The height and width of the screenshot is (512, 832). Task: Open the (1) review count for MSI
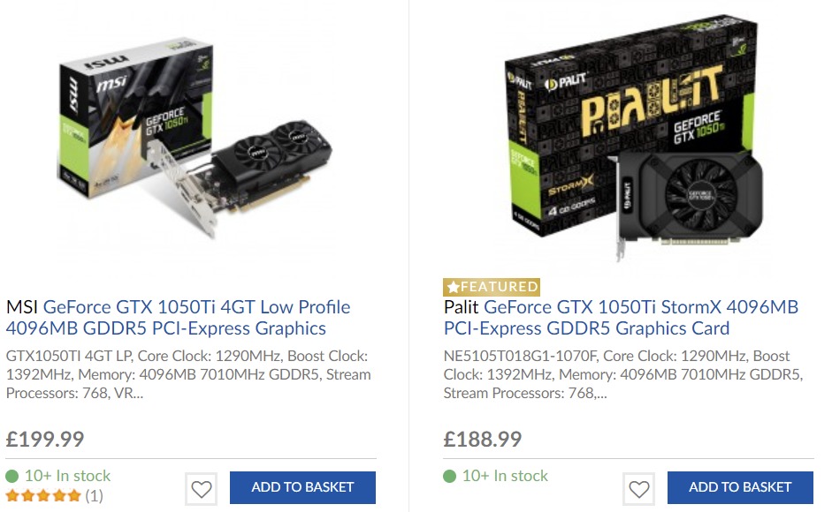[95, 496]
